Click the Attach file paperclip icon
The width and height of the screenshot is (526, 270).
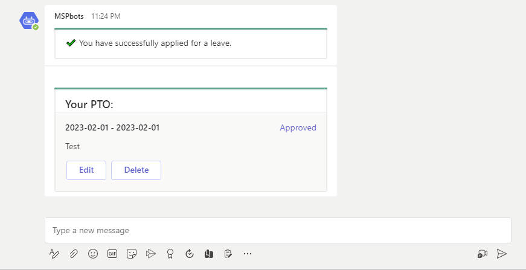coord(74,254)
